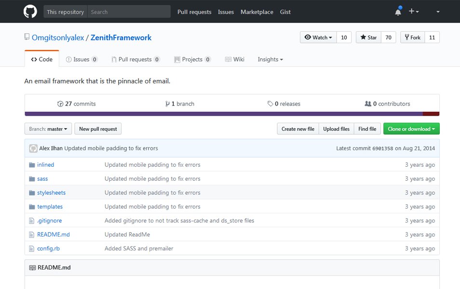This screenshot has width=460, height=289.
Task: Open commit Added SASS and premailer
Action: [139, 249]
